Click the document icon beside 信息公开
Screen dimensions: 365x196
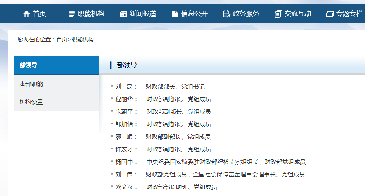(x=175, y=14)
